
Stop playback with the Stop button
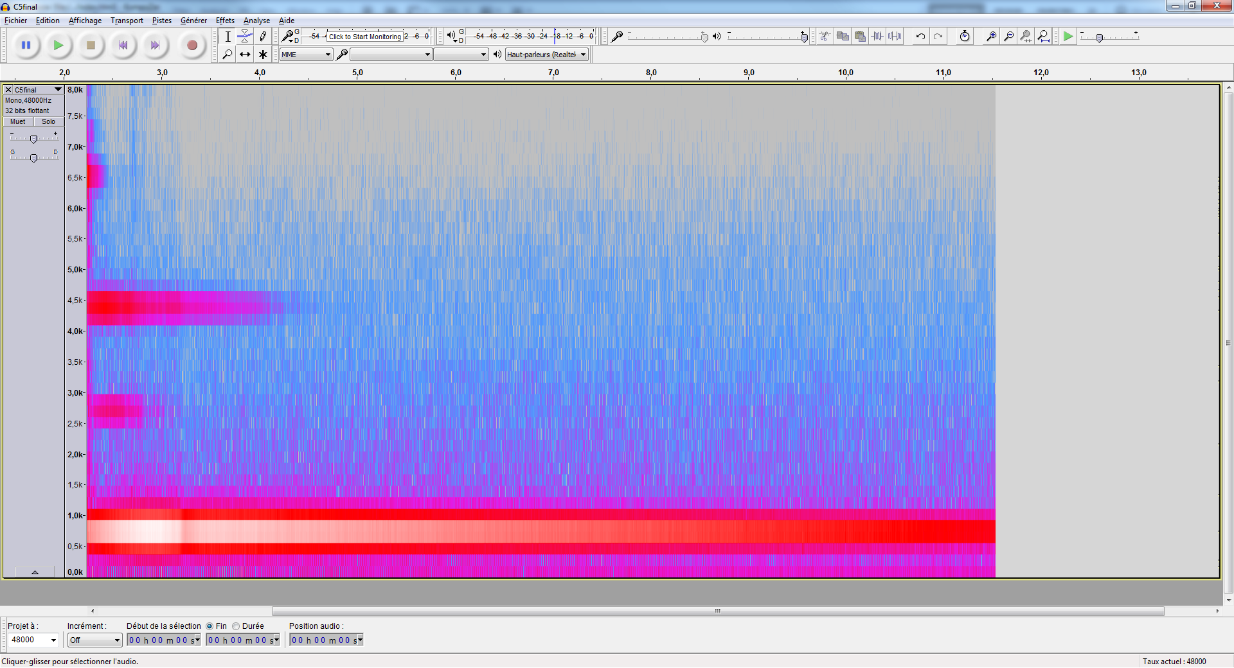point(91,45)
